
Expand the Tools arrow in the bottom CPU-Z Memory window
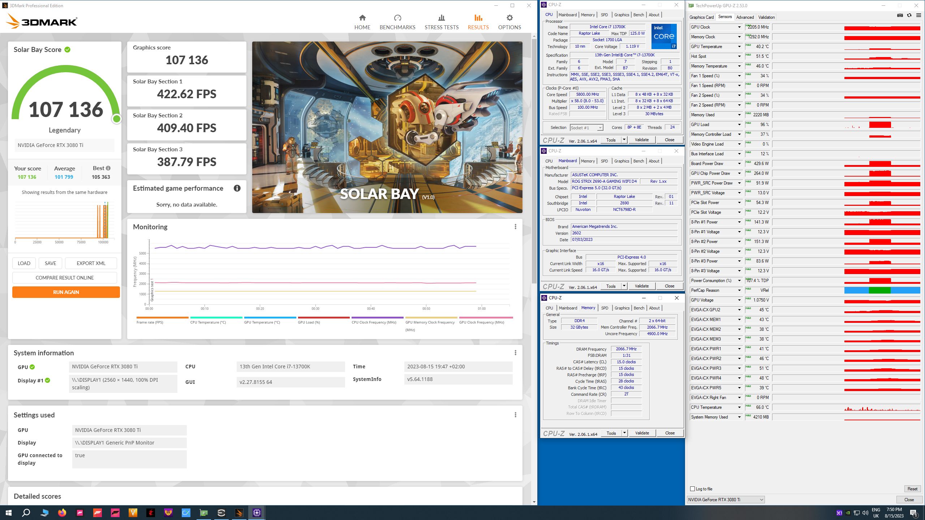pos(624,433)
